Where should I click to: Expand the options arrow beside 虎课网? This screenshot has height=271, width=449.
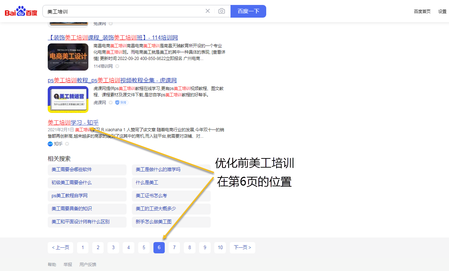tap(111, 102)
